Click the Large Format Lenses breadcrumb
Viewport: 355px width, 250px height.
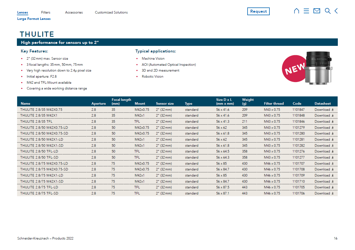34,19
